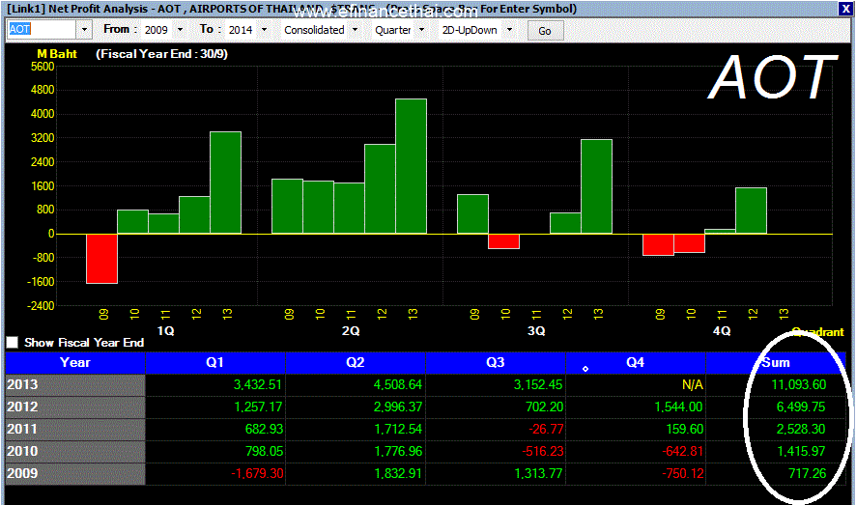Click the AOT symbol input field
This screenshot has width=856, height=505.
coord(41,29)
